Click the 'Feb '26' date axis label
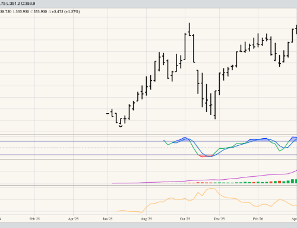The width and height of the screenshot is (297, 228). click(x=258, y=219)
